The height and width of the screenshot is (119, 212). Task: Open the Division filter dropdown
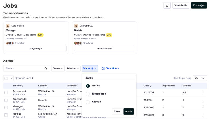73,68
